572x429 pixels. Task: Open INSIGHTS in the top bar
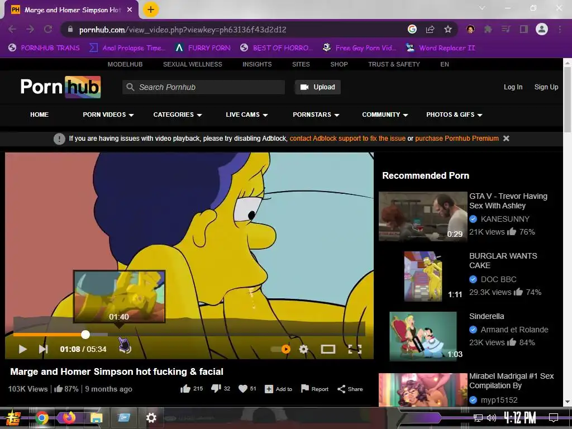257,64
